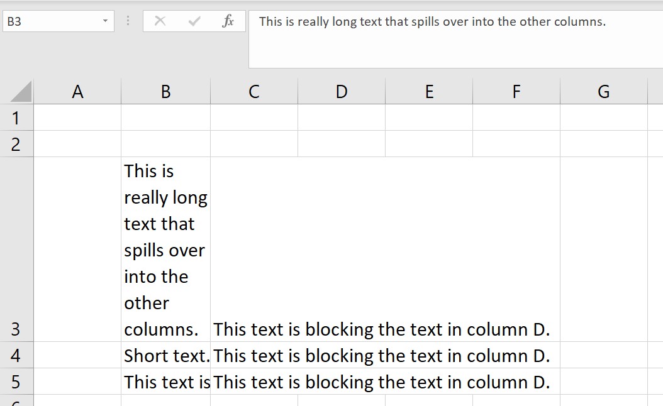
Task: Select row 4 header
Action: coord(17,355)
